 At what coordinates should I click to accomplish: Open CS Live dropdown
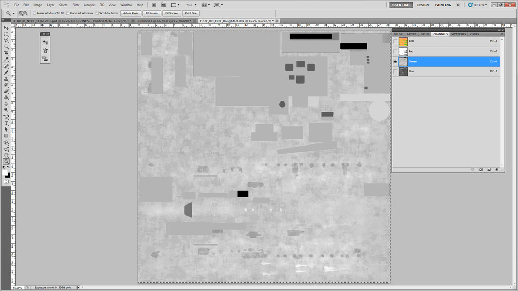tap(478, 5)
